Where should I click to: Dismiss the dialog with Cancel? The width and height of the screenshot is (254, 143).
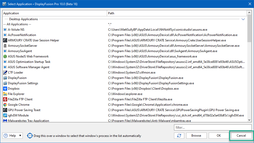241,136
